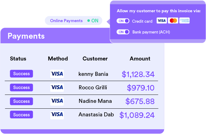Toggle the Credit card payment switch
The width and height of the screenshot is (206, 136).
coord(123,21)
